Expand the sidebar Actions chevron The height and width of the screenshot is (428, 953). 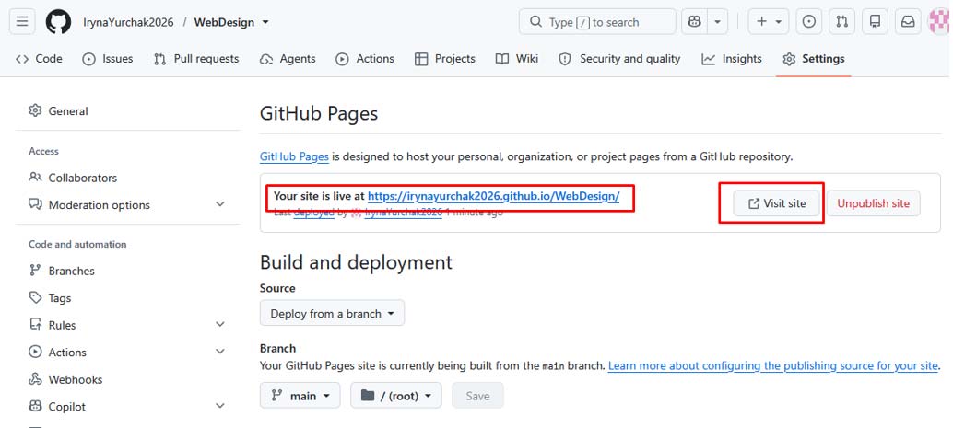coord(220,352)
